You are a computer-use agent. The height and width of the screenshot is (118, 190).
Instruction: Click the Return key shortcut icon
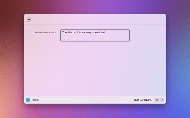162,100
